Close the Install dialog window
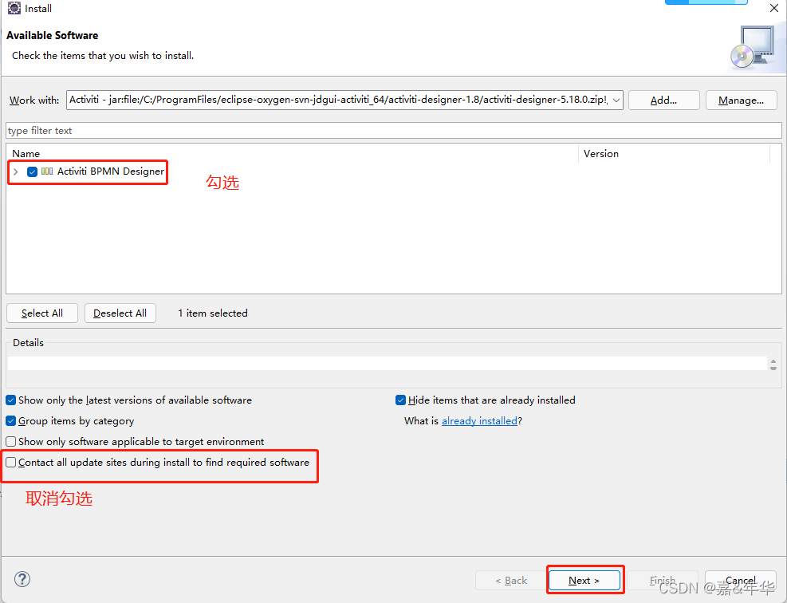The image size is (787, 603). 773,8
